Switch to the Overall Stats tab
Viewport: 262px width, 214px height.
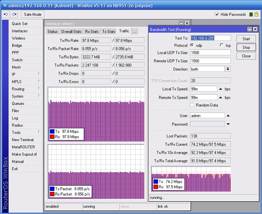71,32
